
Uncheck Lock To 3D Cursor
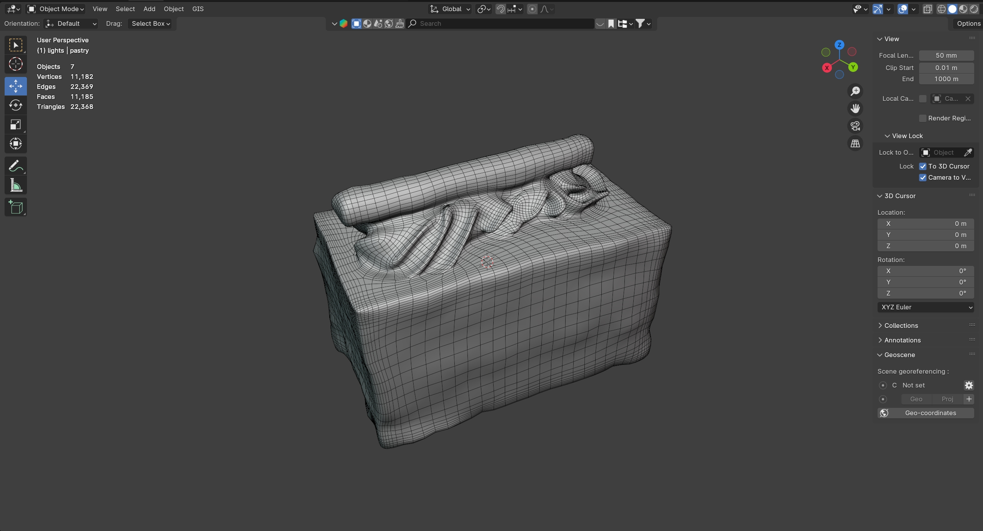(x=923, y=166)
